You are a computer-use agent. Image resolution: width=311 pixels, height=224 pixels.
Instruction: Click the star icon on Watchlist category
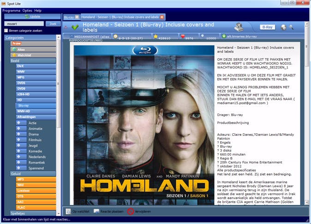click(x=14, y=55)
